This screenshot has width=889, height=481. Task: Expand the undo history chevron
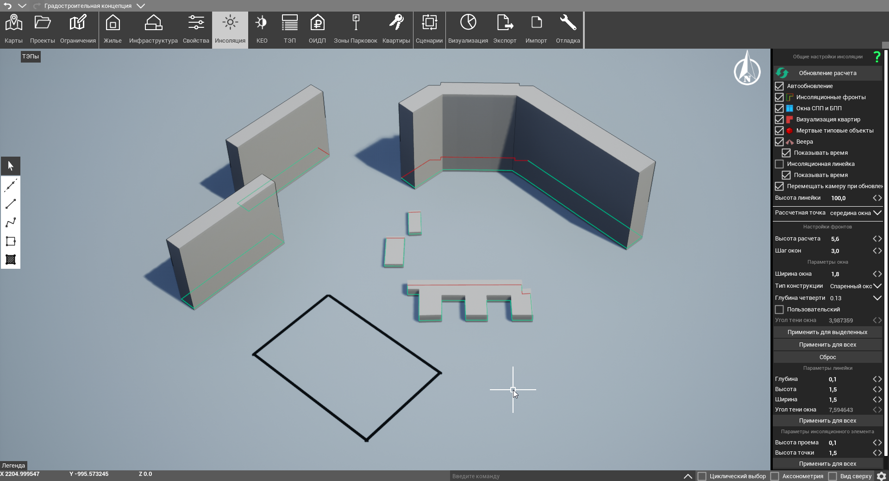click(x=22, y=6)
